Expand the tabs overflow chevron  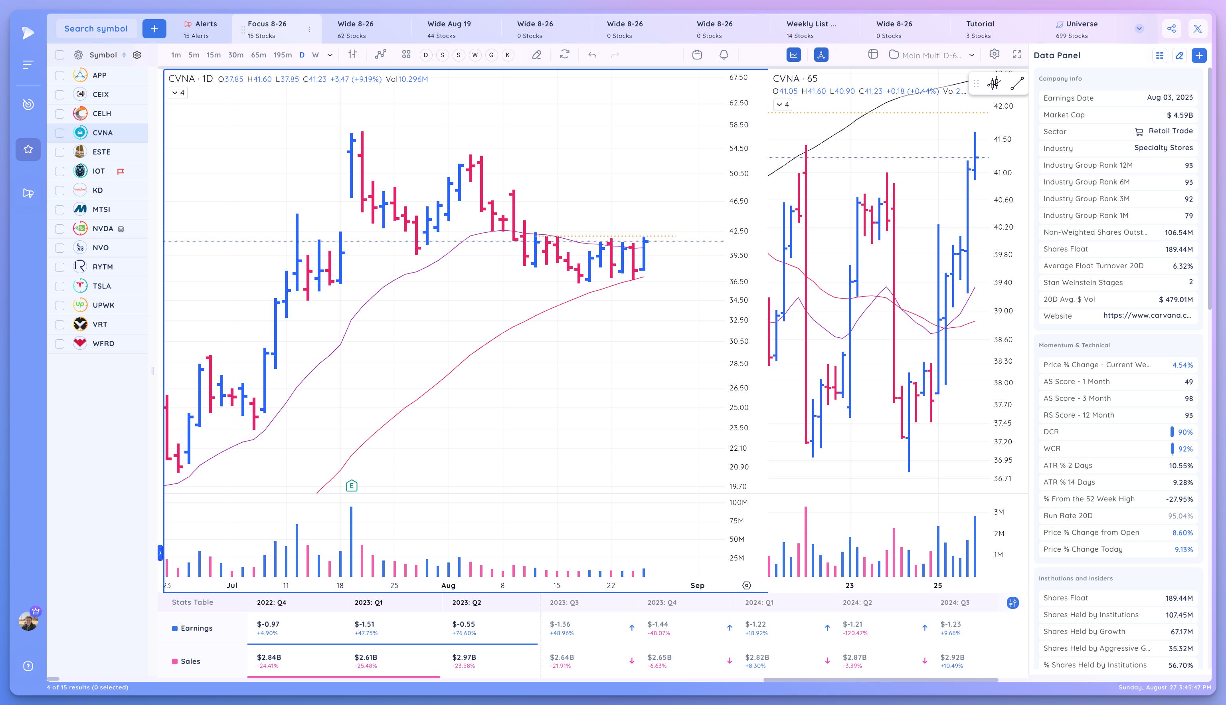tap(1139, 29)
